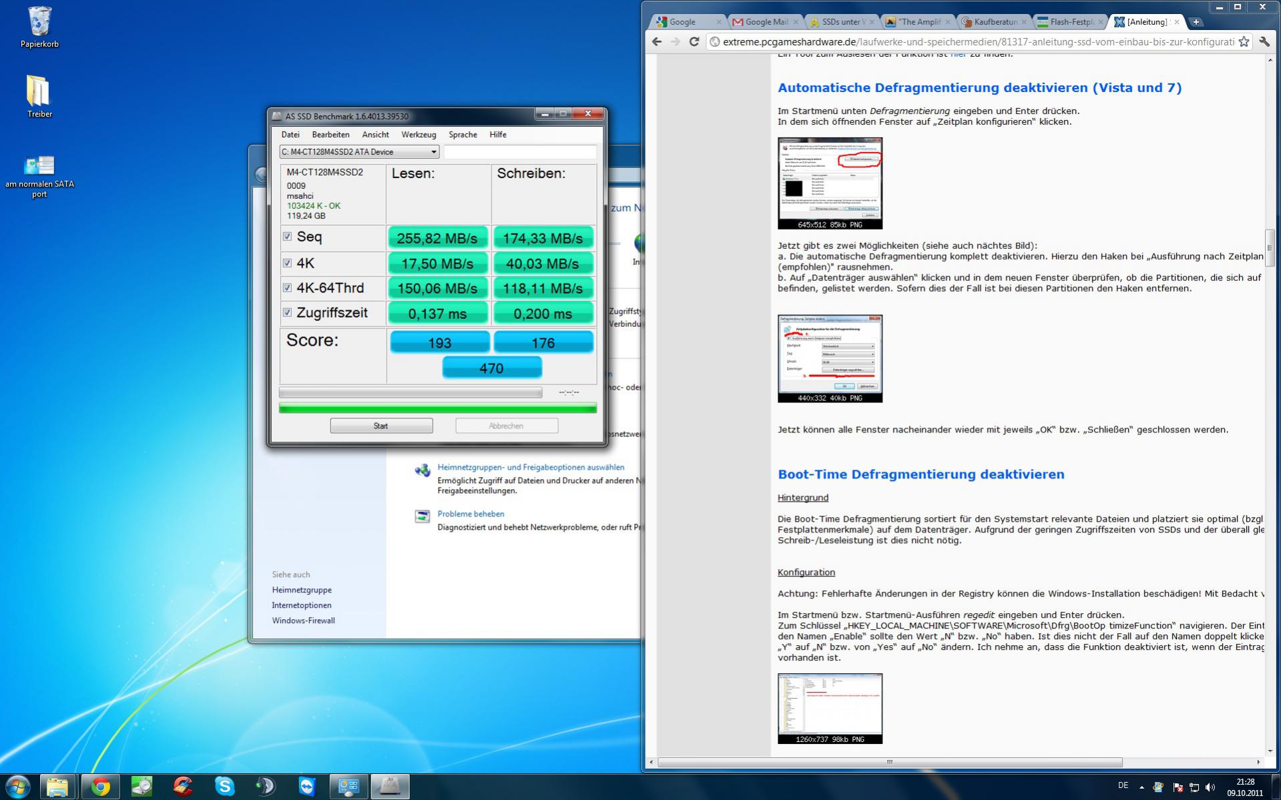Select the Treiber folder on desktop
This screenshot has width=1281, height=800.
click(x=39, y=97)
